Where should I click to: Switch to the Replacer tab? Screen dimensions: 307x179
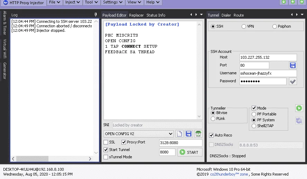click(136, 15)
